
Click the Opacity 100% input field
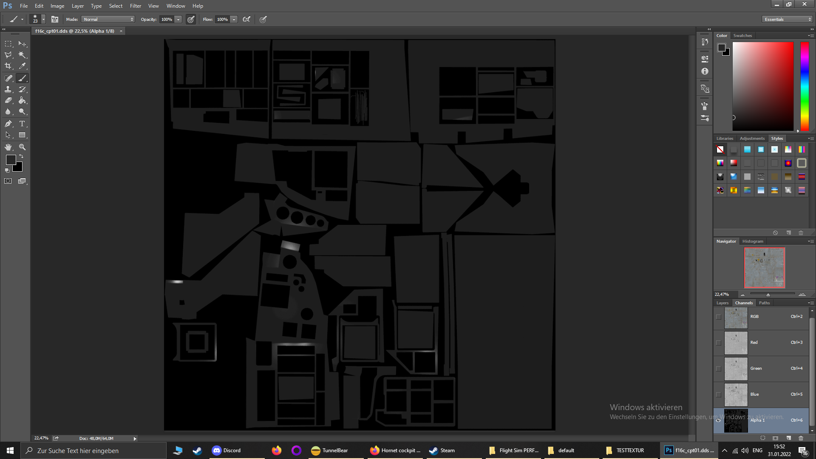tap(167, 19)
